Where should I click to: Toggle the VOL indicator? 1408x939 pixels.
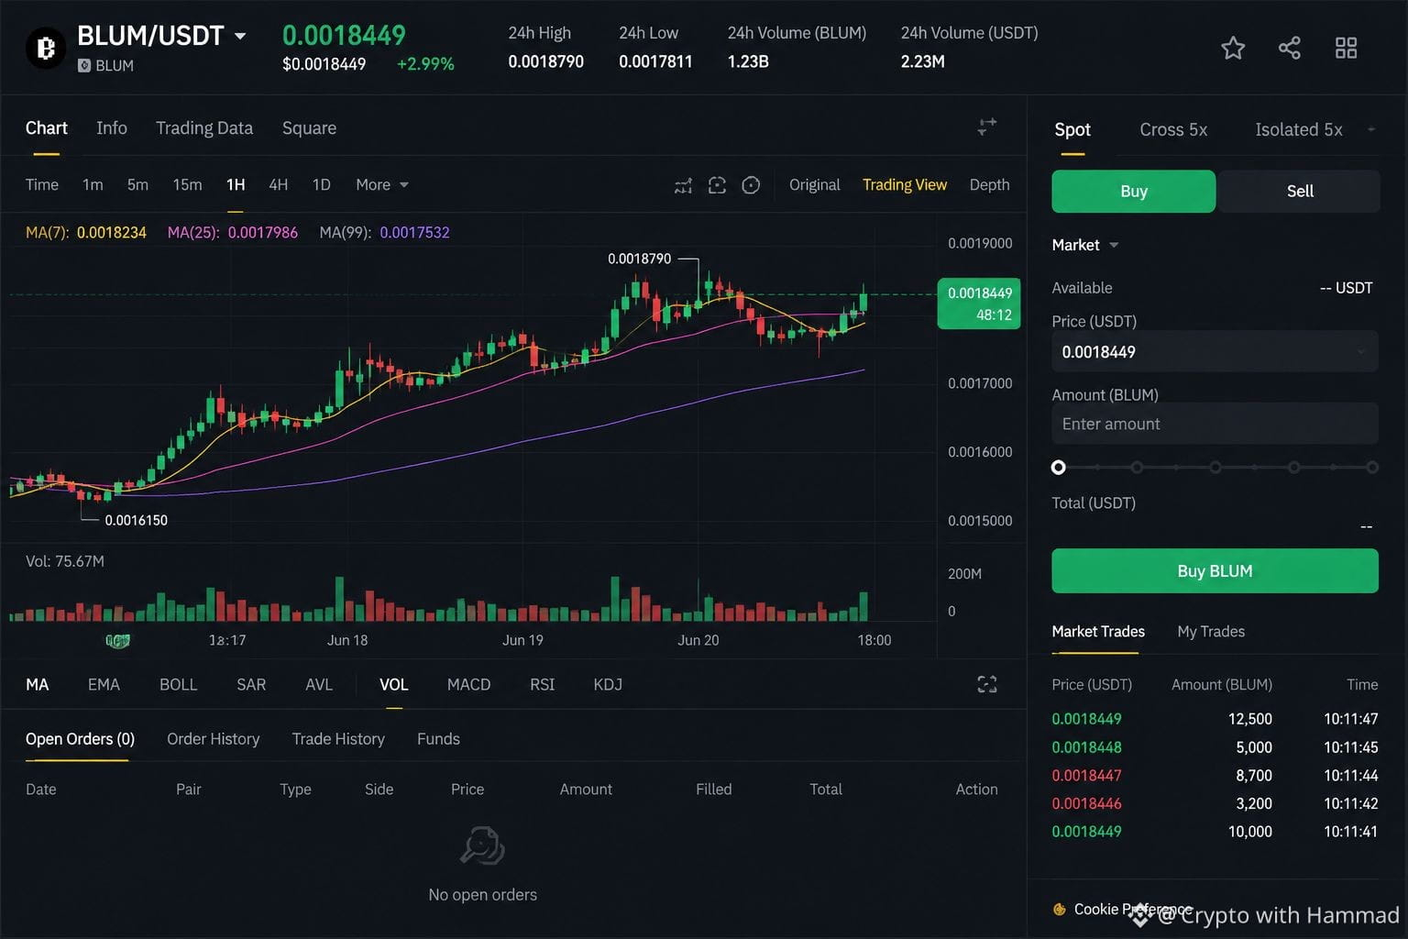(x=394, y=684)
